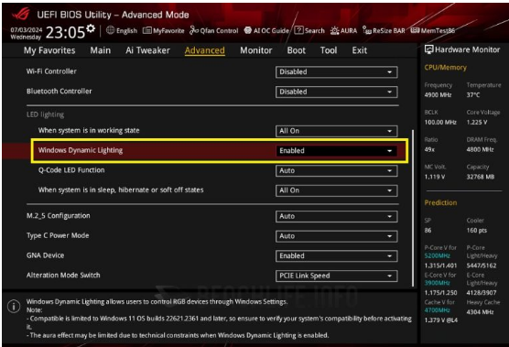Image resolution: width=509 pixels, height=347 pixels.
Task: Open MyFavorite list icon
Action: click(x=147, y=30)
